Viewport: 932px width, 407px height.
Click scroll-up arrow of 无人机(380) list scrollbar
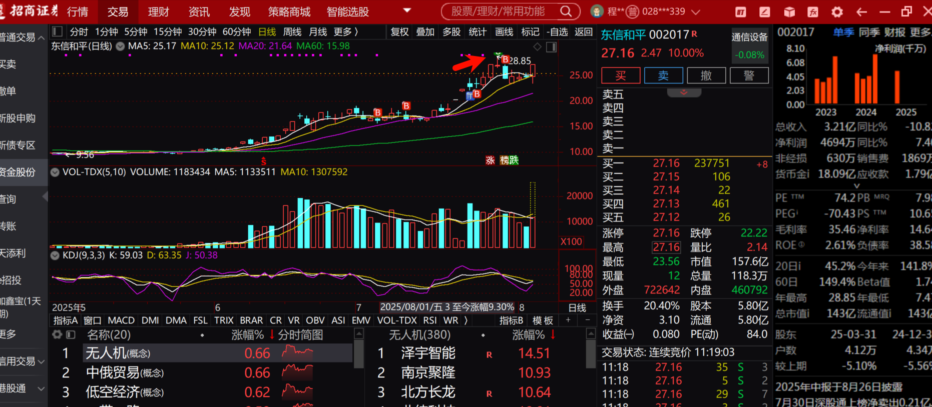591,333
